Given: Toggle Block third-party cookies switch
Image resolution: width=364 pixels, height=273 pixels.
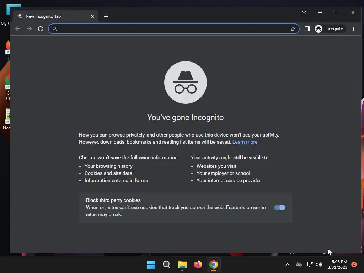Looking at the screenshot, I should click(279, 208).
